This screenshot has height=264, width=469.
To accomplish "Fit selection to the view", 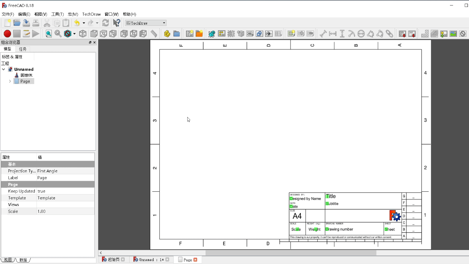I will click(58, 34).
